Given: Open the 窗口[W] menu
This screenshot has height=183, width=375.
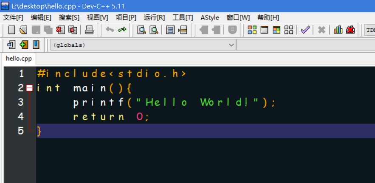Looking at the screenshot, I should [x=238, y=17].
